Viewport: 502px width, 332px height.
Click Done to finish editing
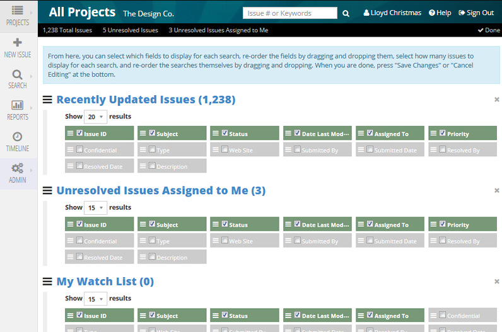click(x=488, y=30)
